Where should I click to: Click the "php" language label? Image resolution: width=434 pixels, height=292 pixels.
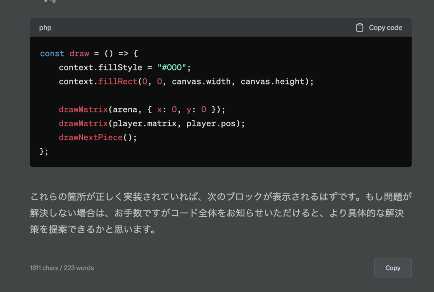point(45,28)
